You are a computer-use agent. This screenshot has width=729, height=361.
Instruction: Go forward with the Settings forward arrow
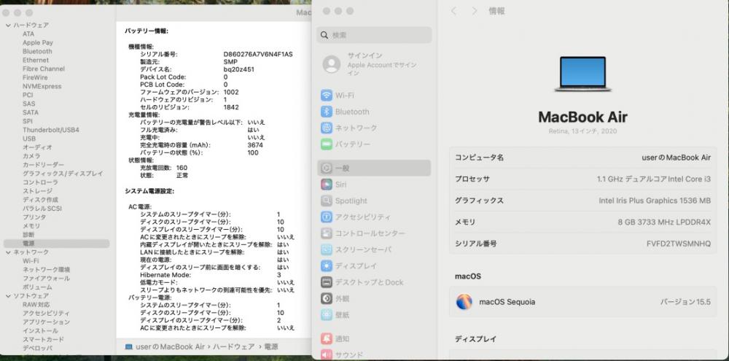[x=475, y=11]
